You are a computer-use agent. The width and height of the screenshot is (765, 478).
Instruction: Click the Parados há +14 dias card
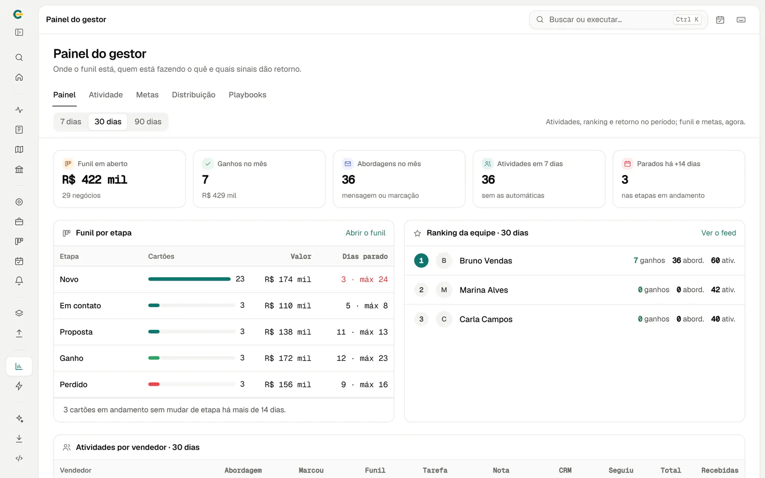pos(678,179)
